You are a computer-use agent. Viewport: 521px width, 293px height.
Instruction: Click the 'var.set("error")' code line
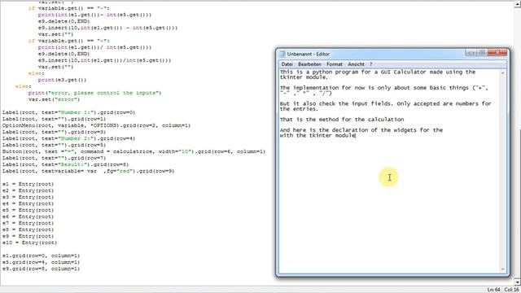coord(55,99)
